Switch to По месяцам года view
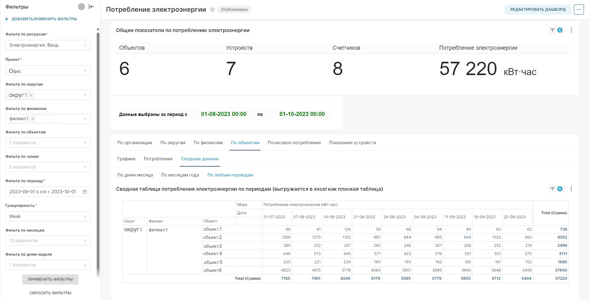This screenshot has width=590, height=300. point(180,175)
